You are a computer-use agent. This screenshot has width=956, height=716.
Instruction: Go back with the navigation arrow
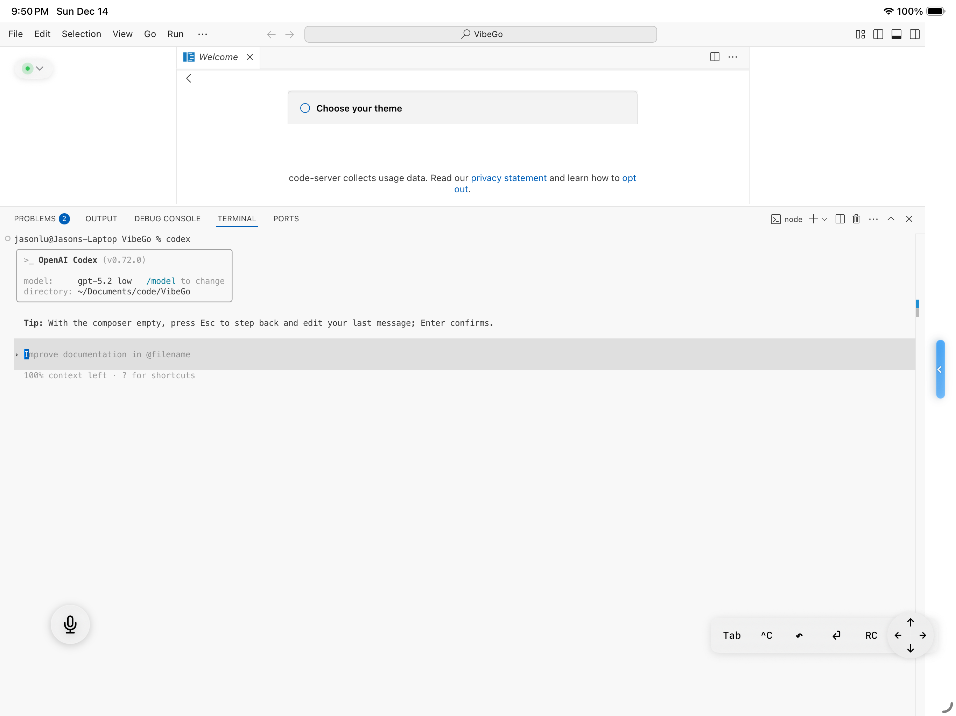pyautogui.click(x=271, y=35)
